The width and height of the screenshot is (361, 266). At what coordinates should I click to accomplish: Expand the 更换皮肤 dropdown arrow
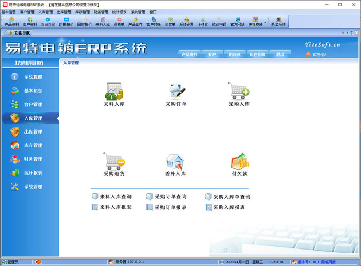point(265,22)
